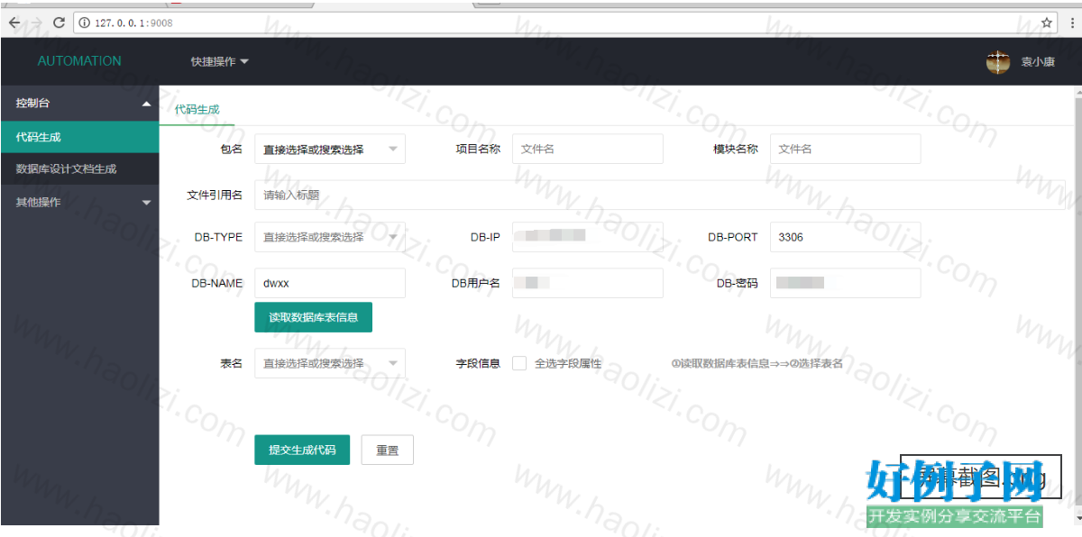Screen dimensions: 1082x537
Task: Open the 包名 select dropdown
Action: (330, 149)
